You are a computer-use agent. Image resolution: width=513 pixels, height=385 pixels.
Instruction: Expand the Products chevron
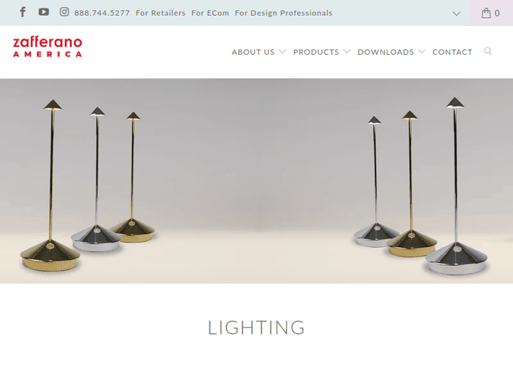[347, 52]
